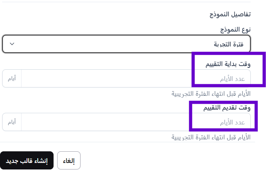This screenshot has height=176, width=266.
Task: Click the chevron arrow of the model type dropdown
Action: click(12, 44)
